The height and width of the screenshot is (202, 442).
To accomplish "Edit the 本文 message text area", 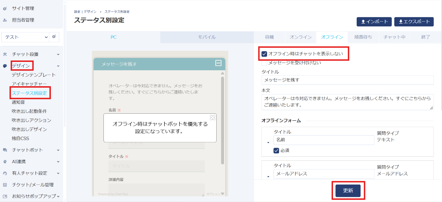I will tap(347, 102).
